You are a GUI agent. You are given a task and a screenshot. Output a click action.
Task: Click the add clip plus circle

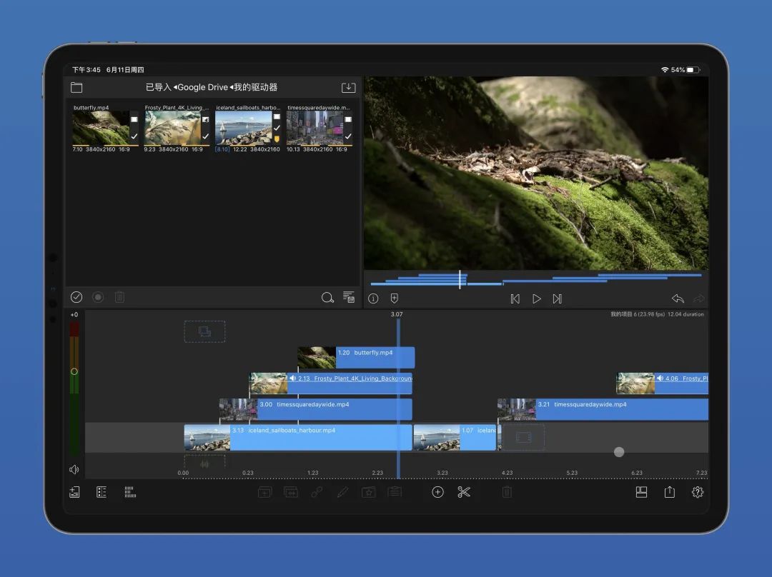(x=438, y=492)
